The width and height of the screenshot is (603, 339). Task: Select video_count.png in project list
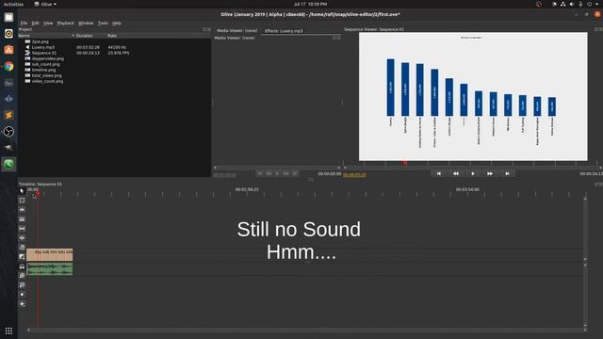(47, 81)
